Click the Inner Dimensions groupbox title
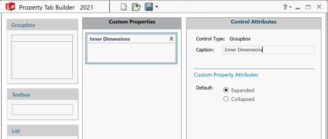Image resolution: width=328 pixels, height=139 pixels. click(110, 39)
